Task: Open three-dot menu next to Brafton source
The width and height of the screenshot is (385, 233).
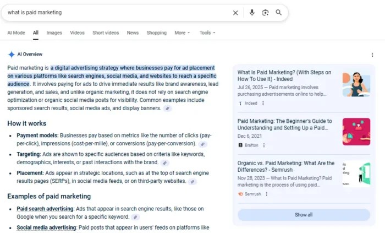Action: (x=264, y=145)
